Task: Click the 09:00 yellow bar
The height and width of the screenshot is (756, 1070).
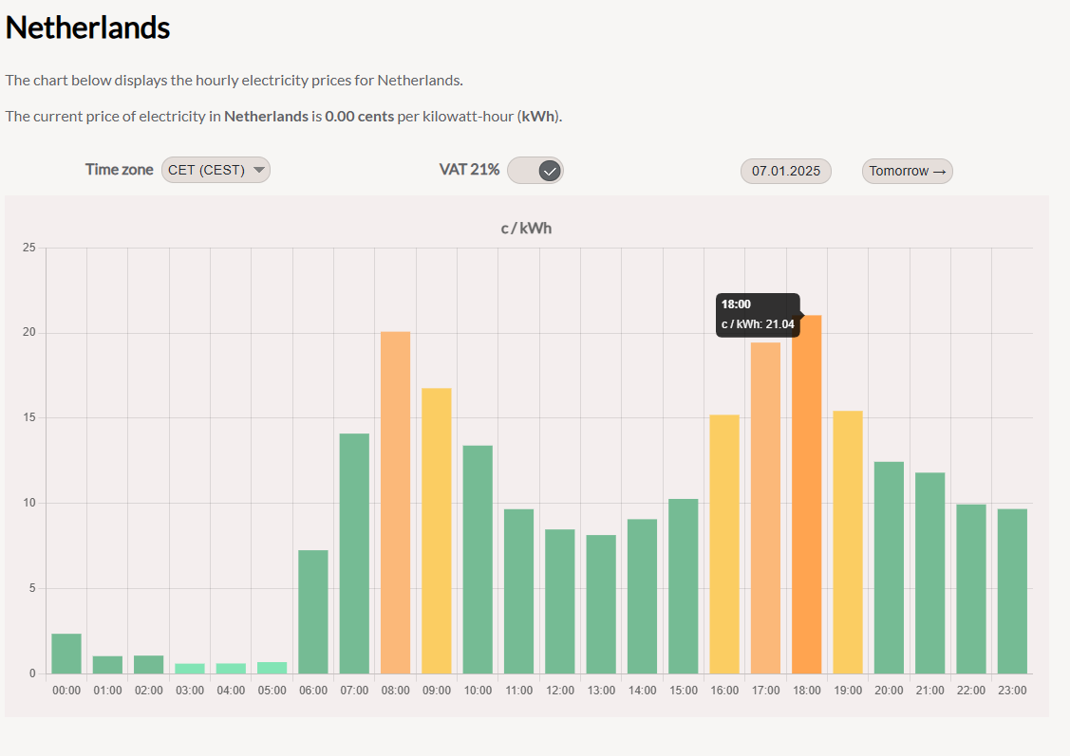Action: click(437, 531)
